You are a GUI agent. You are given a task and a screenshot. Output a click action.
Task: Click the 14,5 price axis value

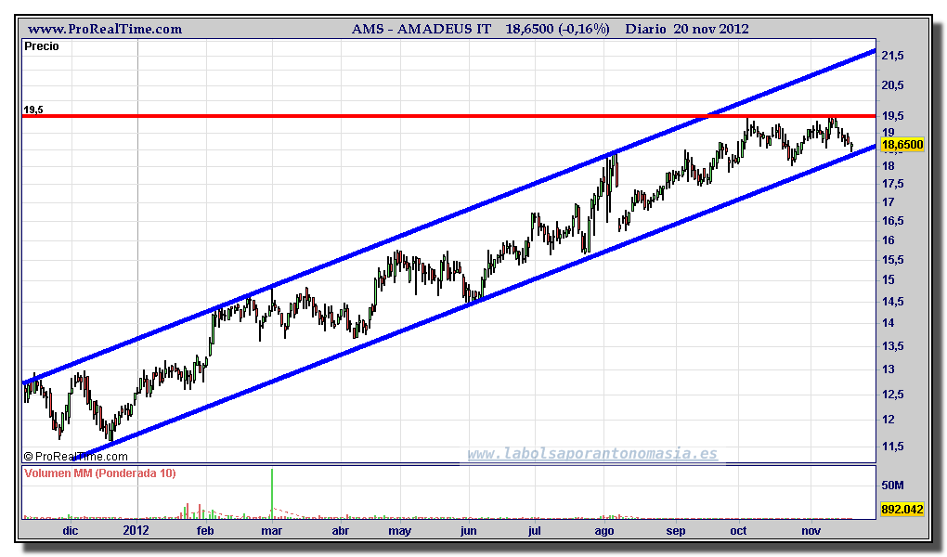pyautogui.click(x=892, y=302)
